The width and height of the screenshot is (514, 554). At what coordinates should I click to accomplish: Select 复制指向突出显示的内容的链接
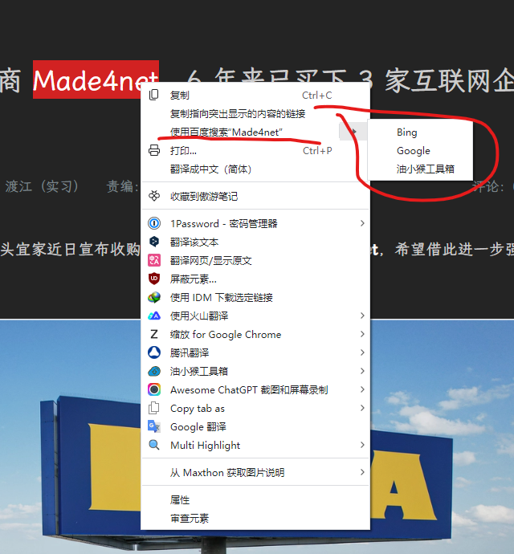coord(255,113)
